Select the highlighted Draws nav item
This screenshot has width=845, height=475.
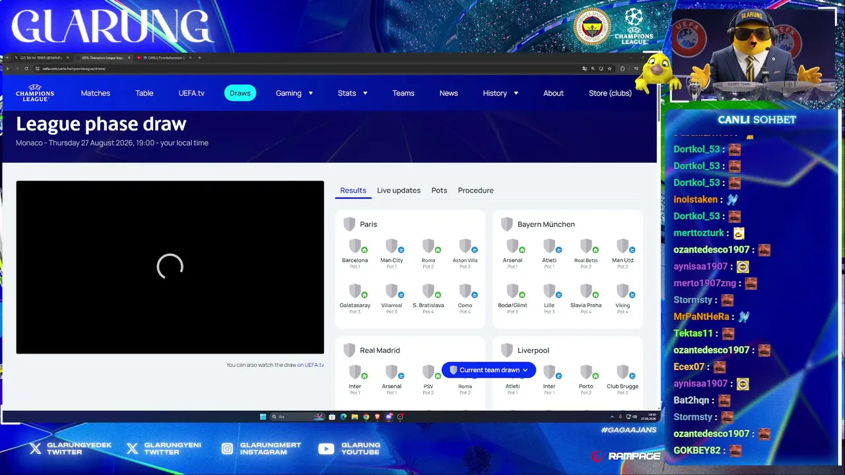240,93
